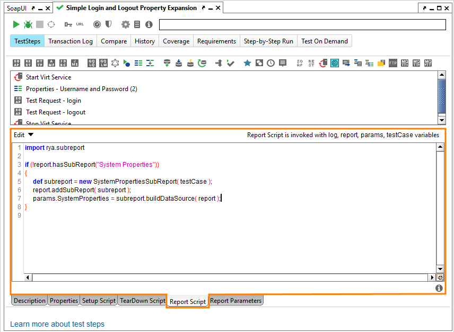
Task: Open test case options gear icon
Action: (125, 24)
